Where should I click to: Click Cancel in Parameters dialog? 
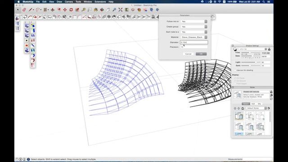(188, 54)
